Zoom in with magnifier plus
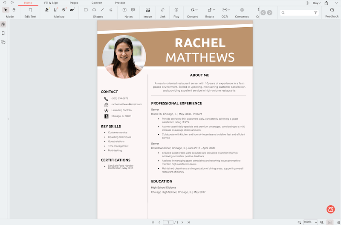The image size is (341, 225). pos(322,222)
